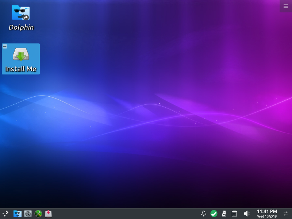Image resolution: width=292 pixels, height=219 pixels.
Task: Show notifications via the bell icon
Action: point(204,214)
